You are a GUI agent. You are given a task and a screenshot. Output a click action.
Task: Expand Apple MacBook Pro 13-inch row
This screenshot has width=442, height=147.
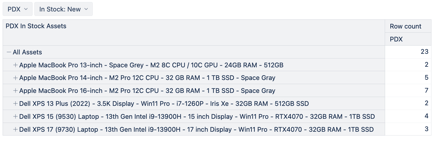coord(16,65)
